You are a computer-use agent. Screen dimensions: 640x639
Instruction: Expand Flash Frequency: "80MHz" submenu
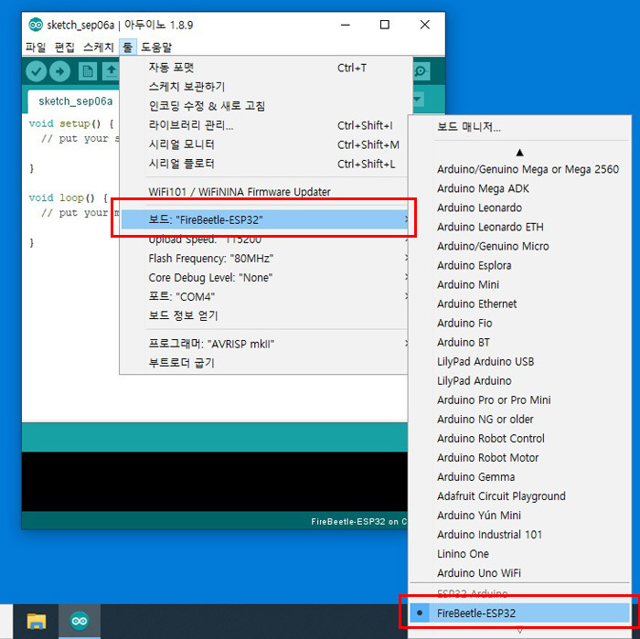[264, 259]
